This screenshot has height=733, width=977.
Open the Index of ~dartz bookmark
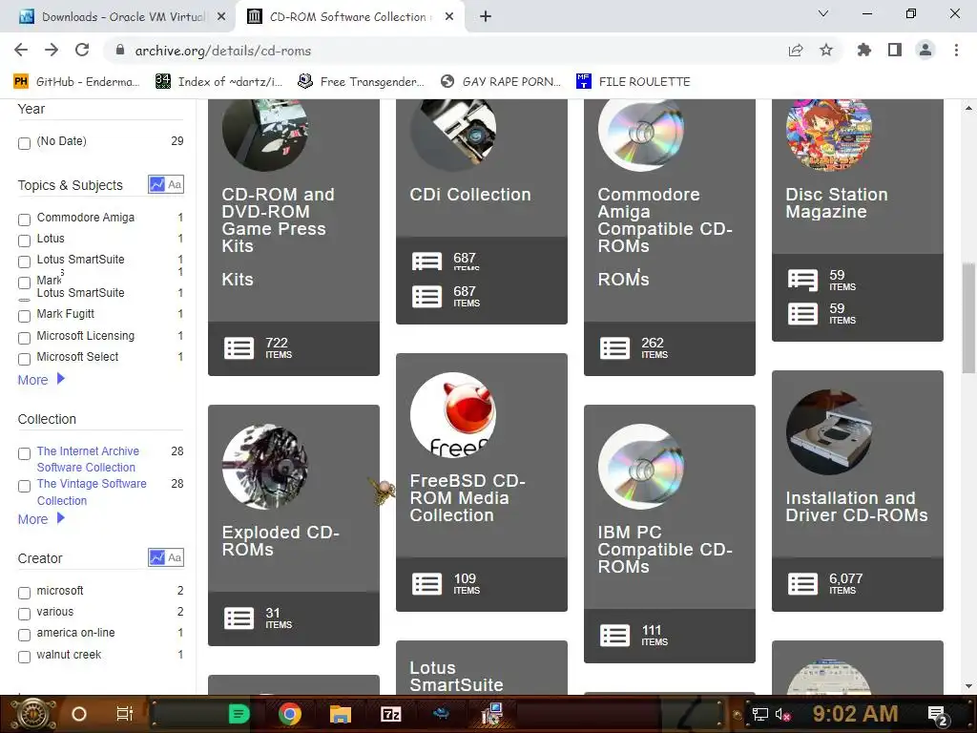pos(218,82)
